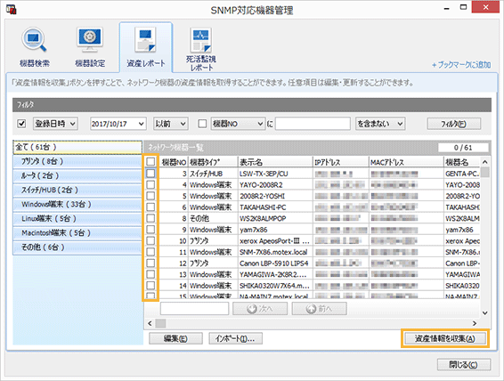504x381 pixels.
Task: Open the 登録日時 filter field dropdown
Action: (x=55, y=124)
